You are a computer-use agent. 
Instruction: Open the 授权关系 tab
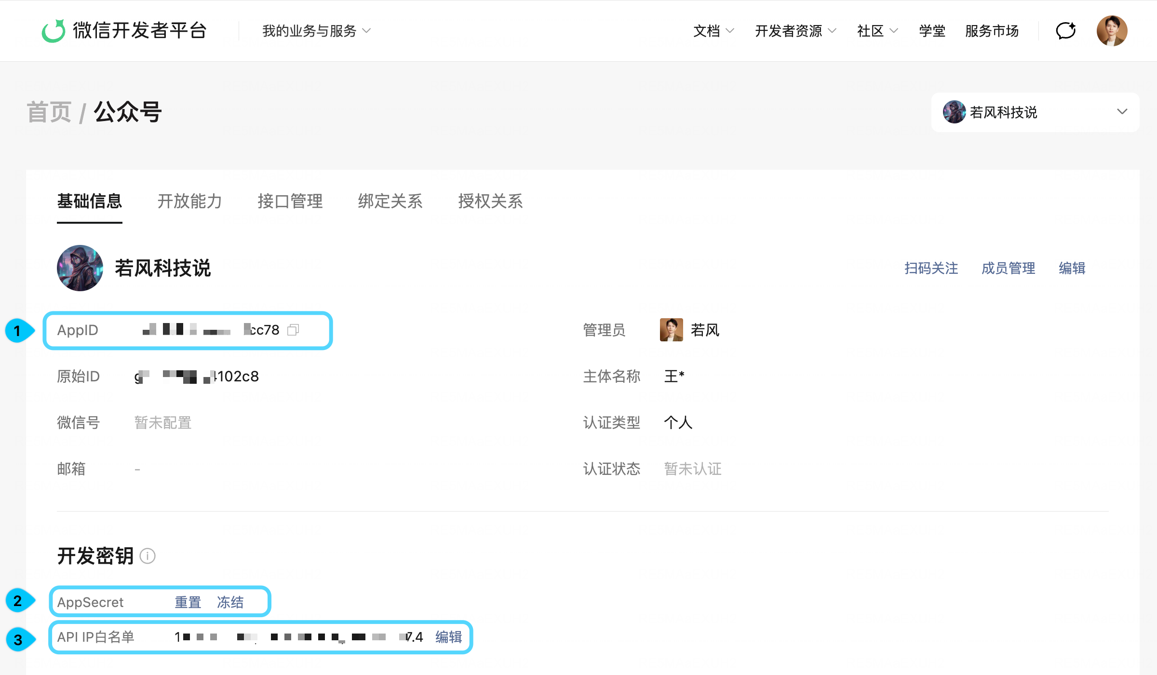(x=490, y=201)
